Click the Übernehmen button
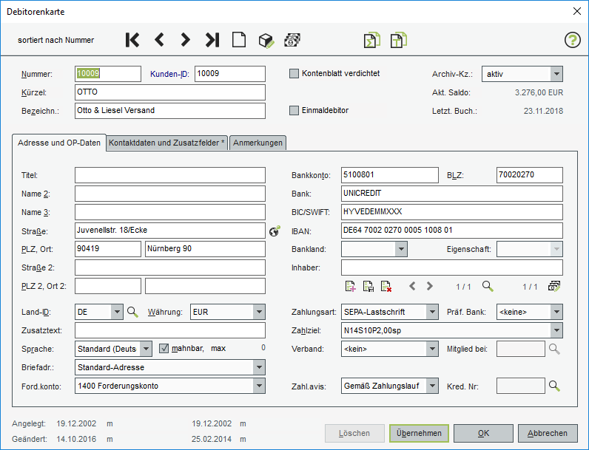 [419, 433]
